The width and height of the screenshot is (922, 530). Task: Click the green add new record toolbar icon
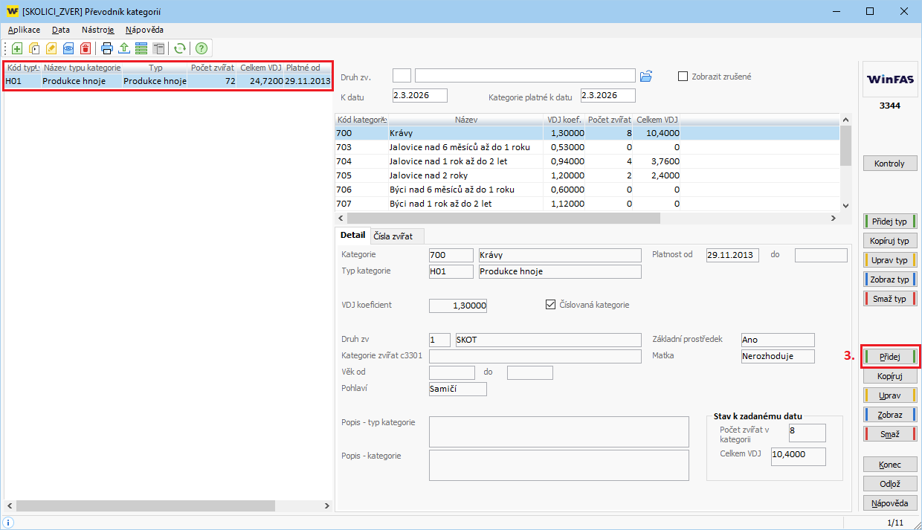17,48
